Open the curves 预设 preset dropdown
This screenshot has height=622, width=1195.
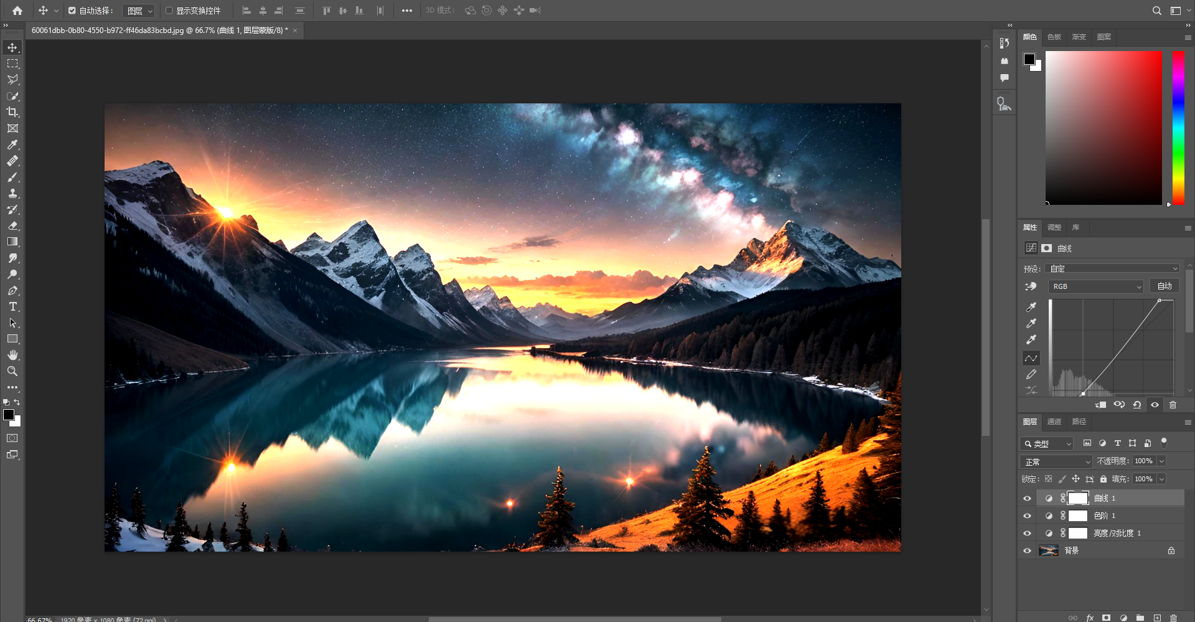pos(1113,268)
